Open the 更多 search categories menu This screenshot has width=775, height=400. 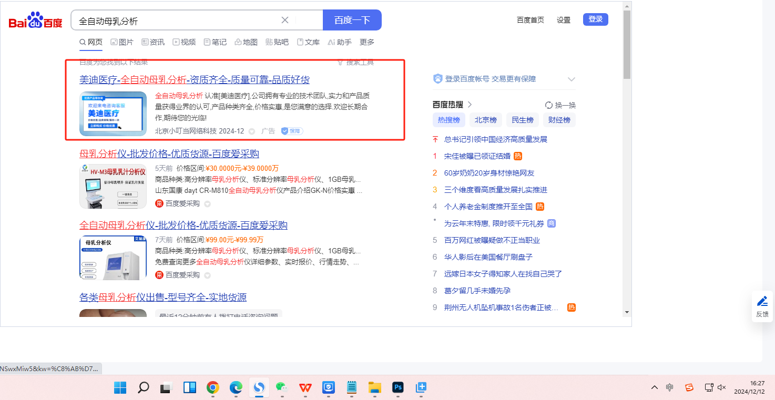tap(367, 42)
